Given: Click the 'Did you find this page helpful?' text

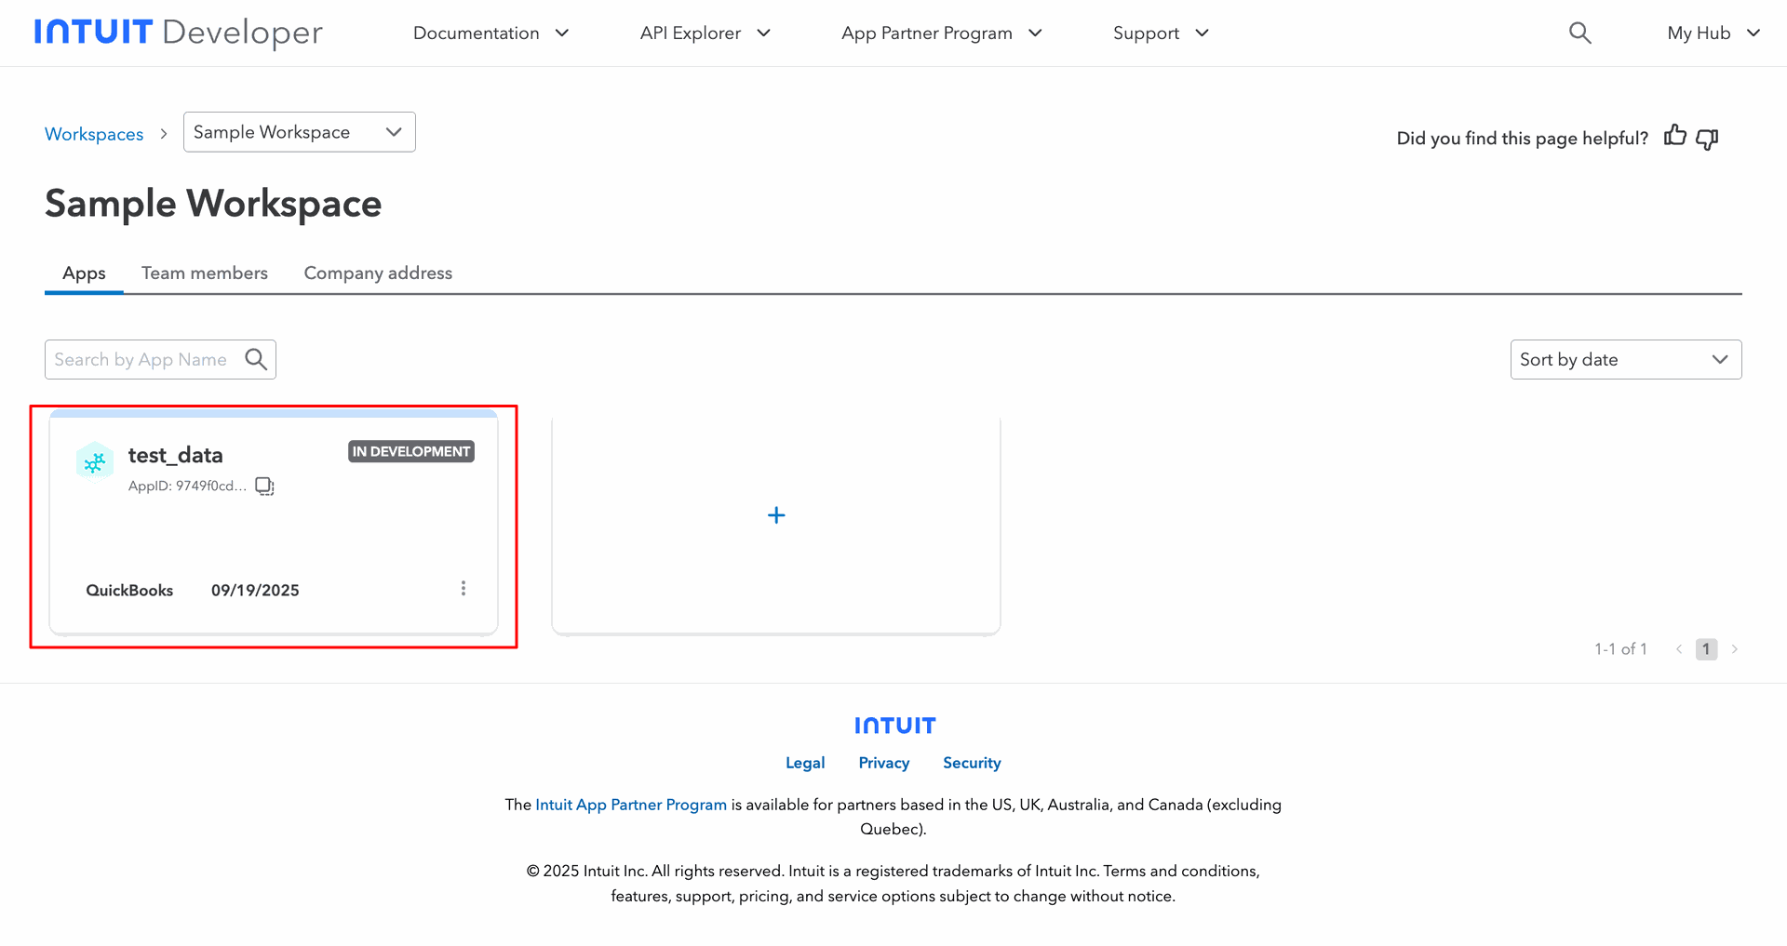Looking at the screenshot, I should click(x=1523, y=139).
